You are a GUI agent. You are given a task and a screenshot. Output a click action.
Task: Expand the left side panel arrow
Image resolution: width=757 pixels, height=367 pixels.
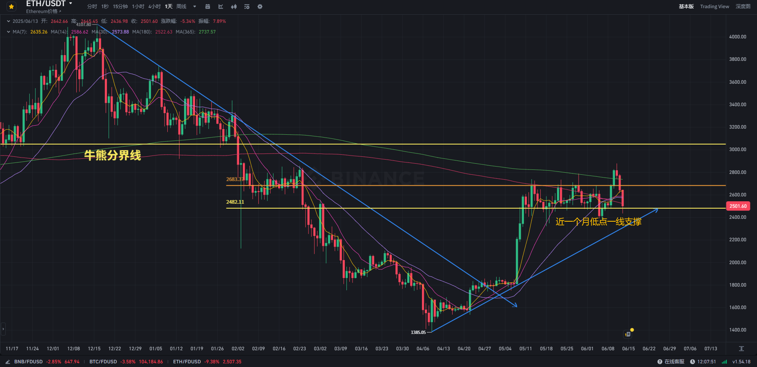coord(3,329)
